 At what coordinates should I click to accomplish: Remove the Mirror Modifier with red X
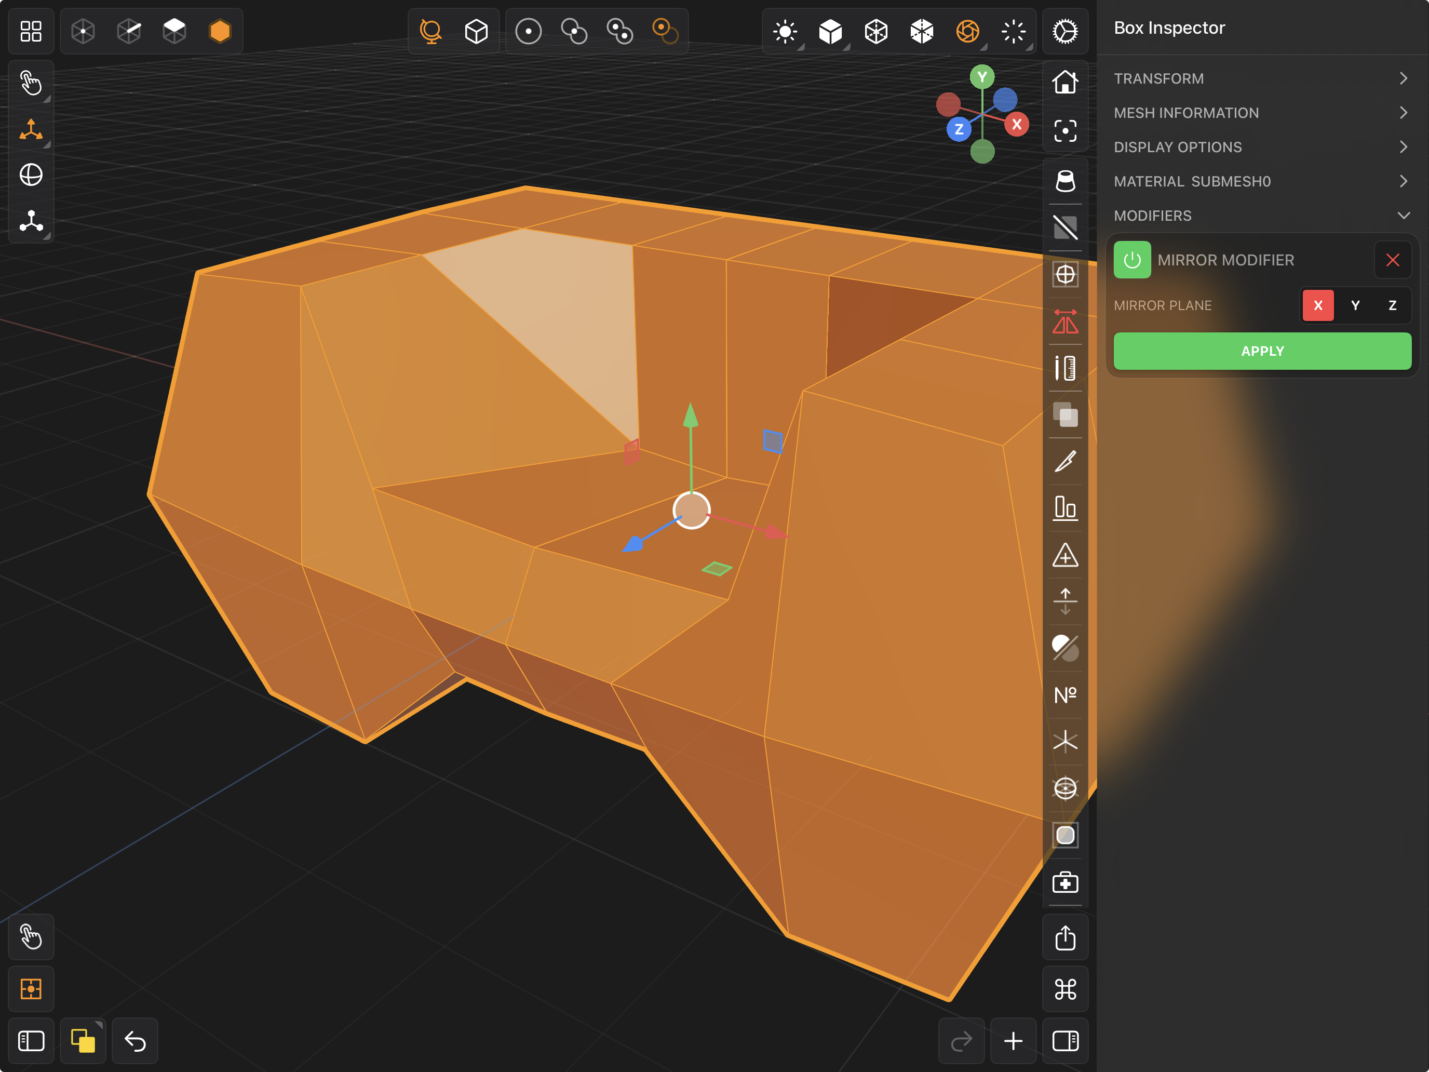click(1392, 260)
